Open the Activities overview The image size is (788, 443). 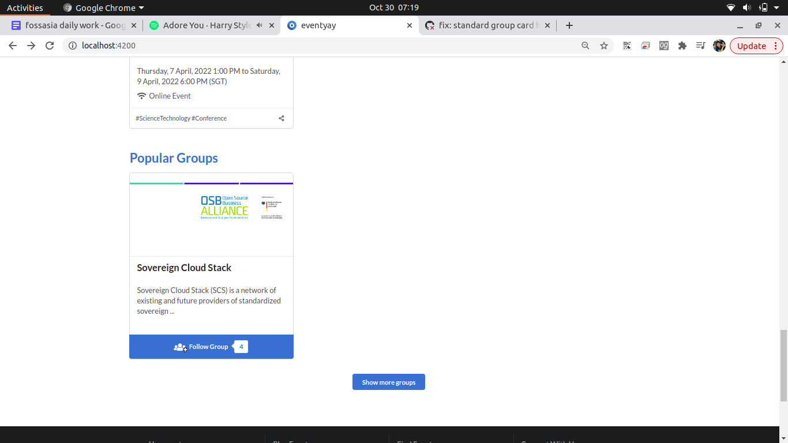point(25,7)
